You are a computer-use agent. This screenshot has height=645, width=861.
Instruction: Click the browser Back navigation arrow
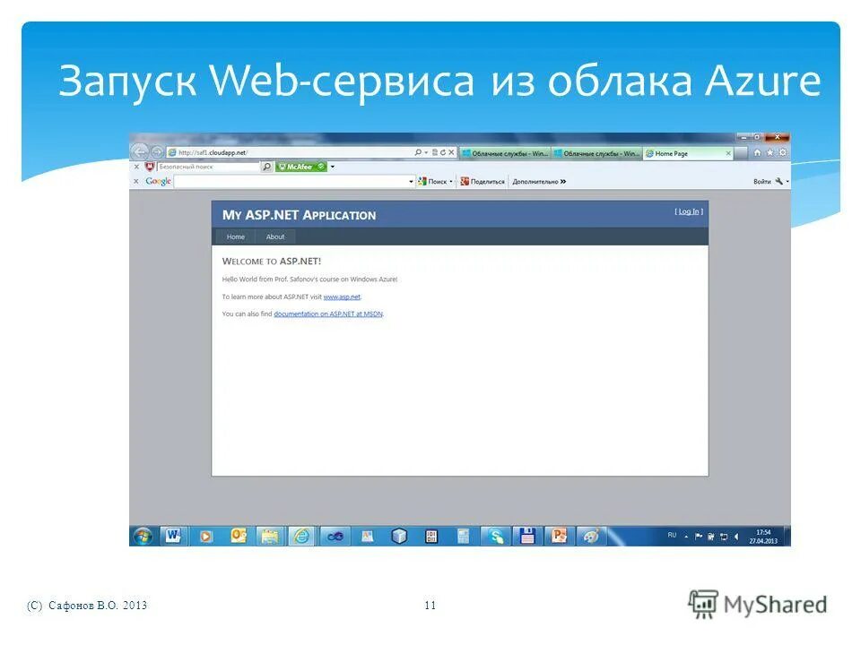pyautogui.click(x=140, y=152)
